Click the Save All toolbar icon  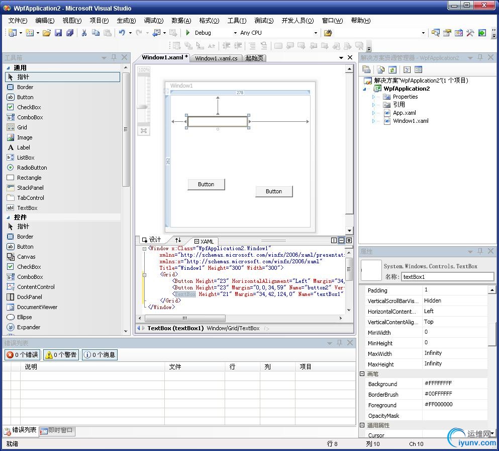[70, 33]
